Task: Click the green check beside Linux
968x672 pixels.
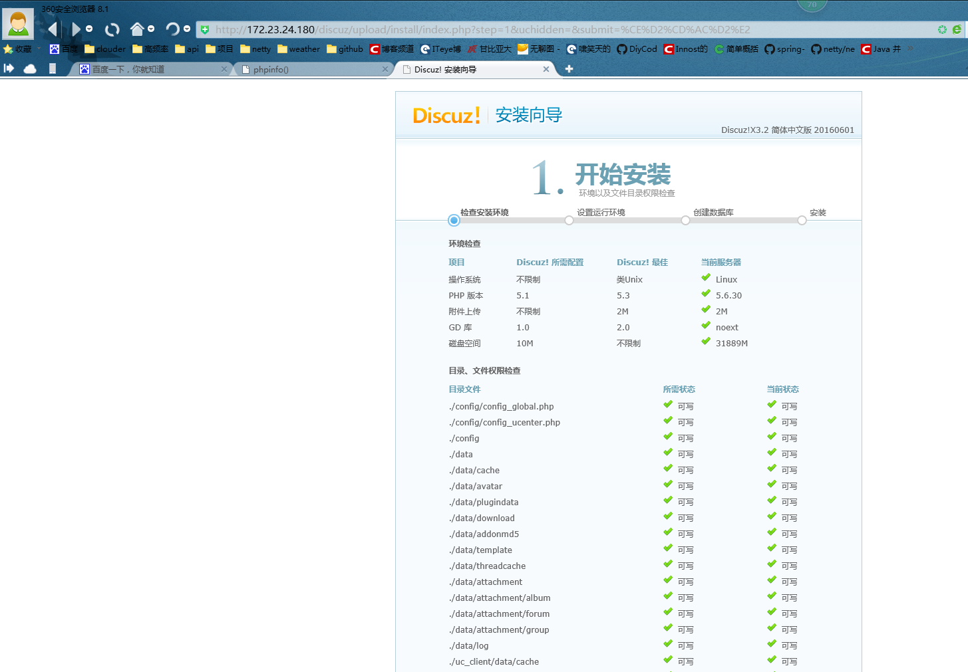Action: [x=706, y=278]
